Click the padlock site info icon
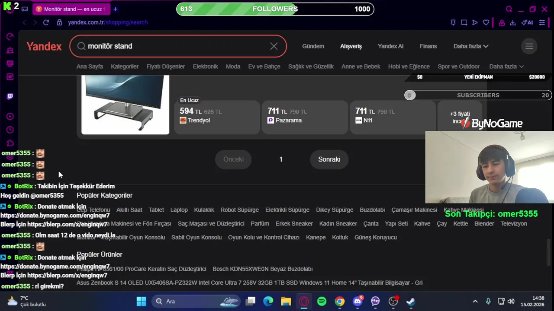Image resolution: width=554 pixels, height=311 pixels. (59, 22)
